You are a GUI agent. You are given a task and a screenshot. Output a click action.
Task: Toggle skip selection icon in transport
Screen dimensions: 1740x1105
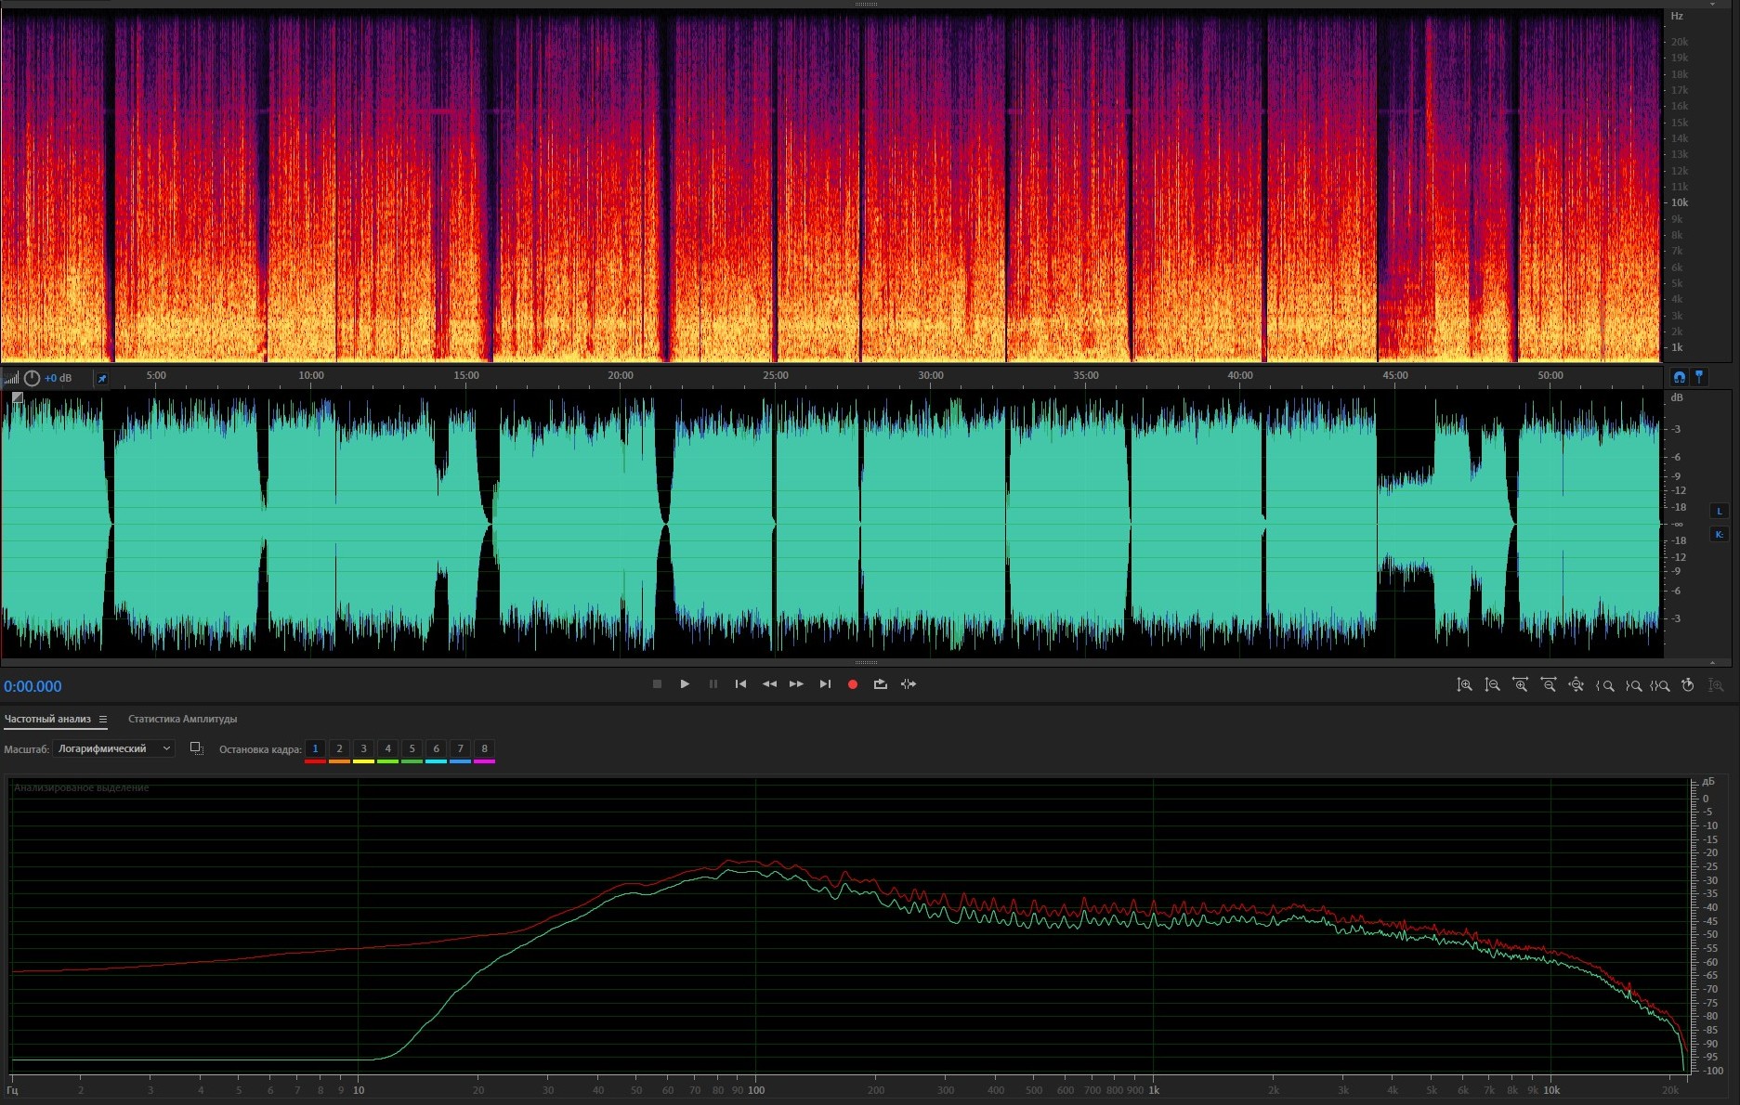point(909,684)
